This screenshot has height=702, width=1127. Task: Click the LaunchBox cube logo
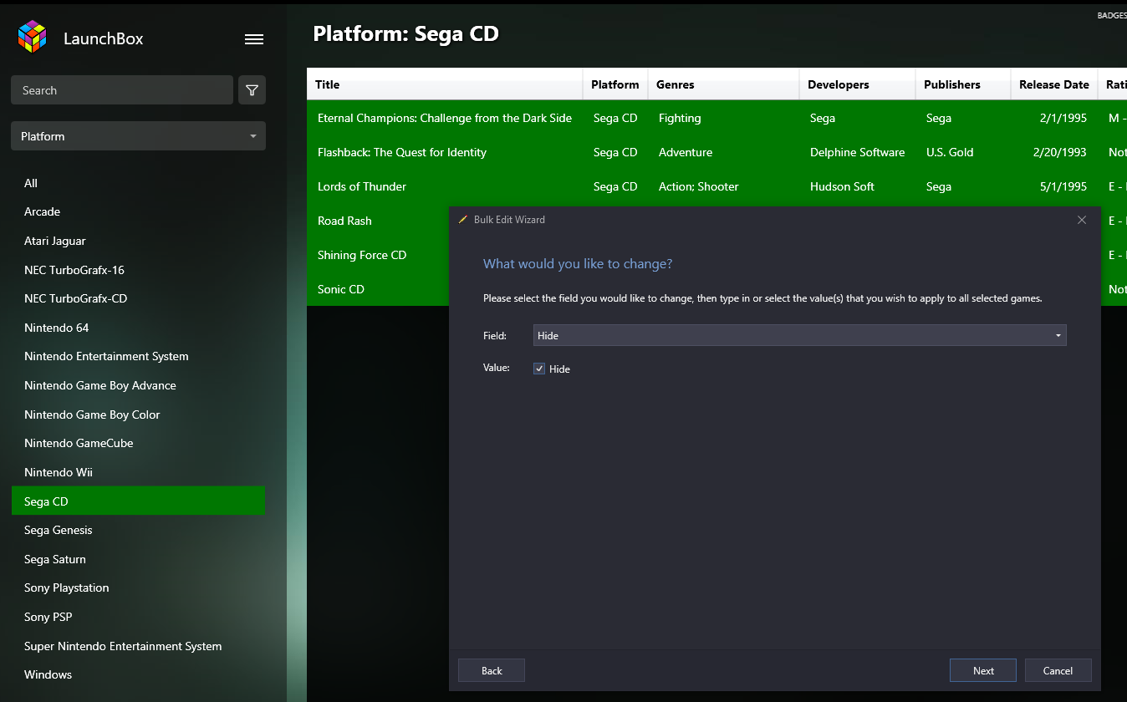(x=33, y=37)
